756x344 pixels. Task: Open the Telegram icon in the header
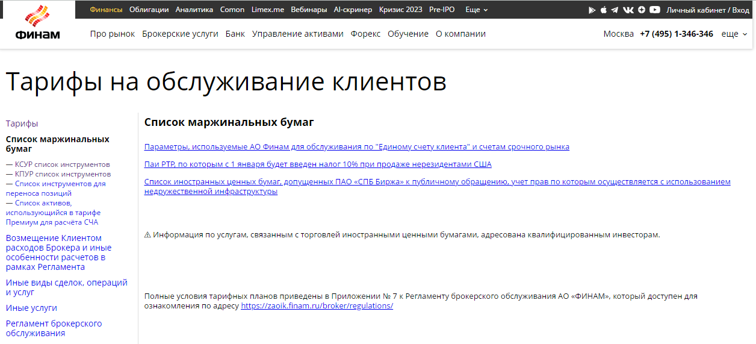click(x=615, y=10)
